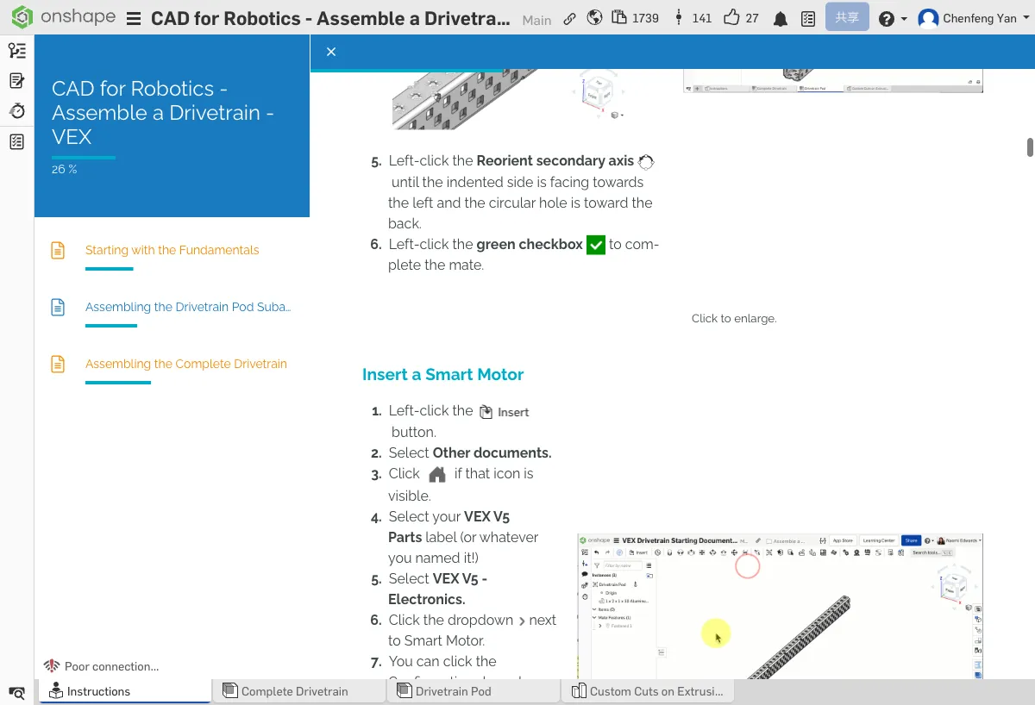Viewport: 1035px width, 705px height.
Task: Click the vertical scrollbar thumb
Action: pyautogui.click(x=1030, y=147)
